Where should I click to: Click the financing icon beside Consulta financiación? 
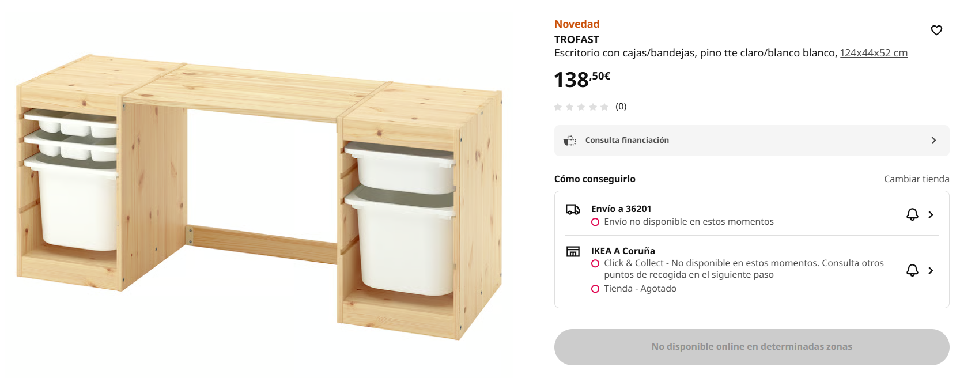570,141
